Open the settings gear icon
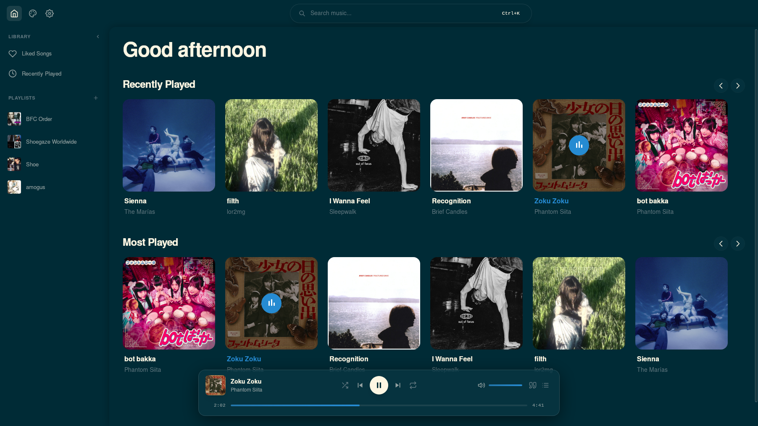 click(x=50, y=13)
